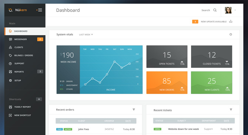The height and width of the screenshot is (135, 248).
Task: Open the NEW ORDERS orange tile
Action: (x=167, y=83)
